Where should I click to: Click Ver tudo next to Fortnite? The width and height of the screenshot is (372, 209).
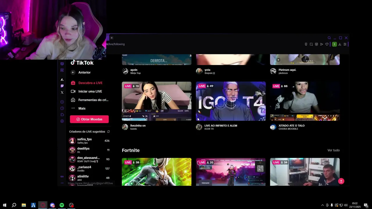[333, 150]
